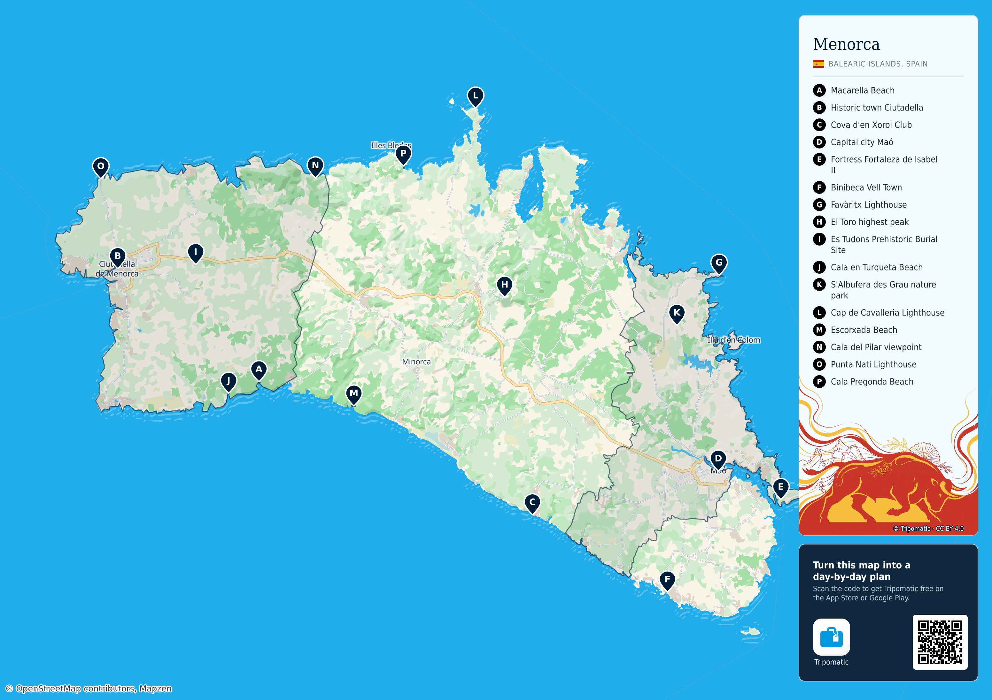This screenshot has width=992, height=700.
Task: Click legend entry Es Tudons Prehistoric Burial Site
Action: tap(875, 244)
